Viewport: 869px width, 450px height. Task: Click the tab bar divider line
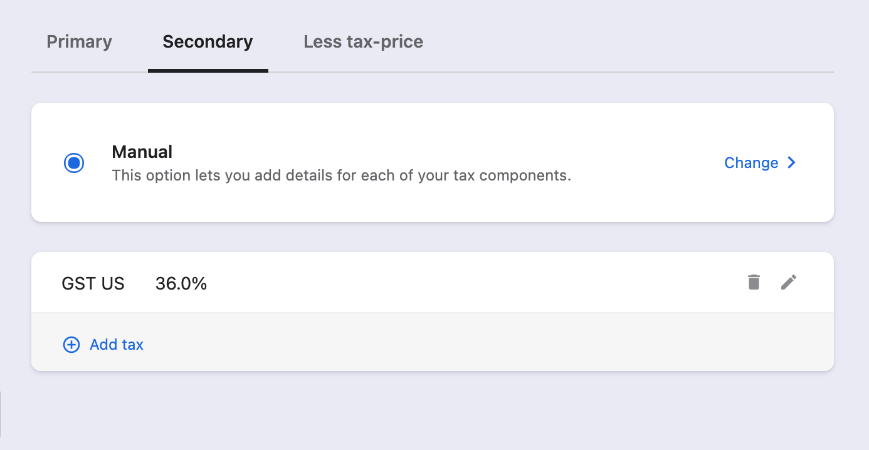point(552,72)
